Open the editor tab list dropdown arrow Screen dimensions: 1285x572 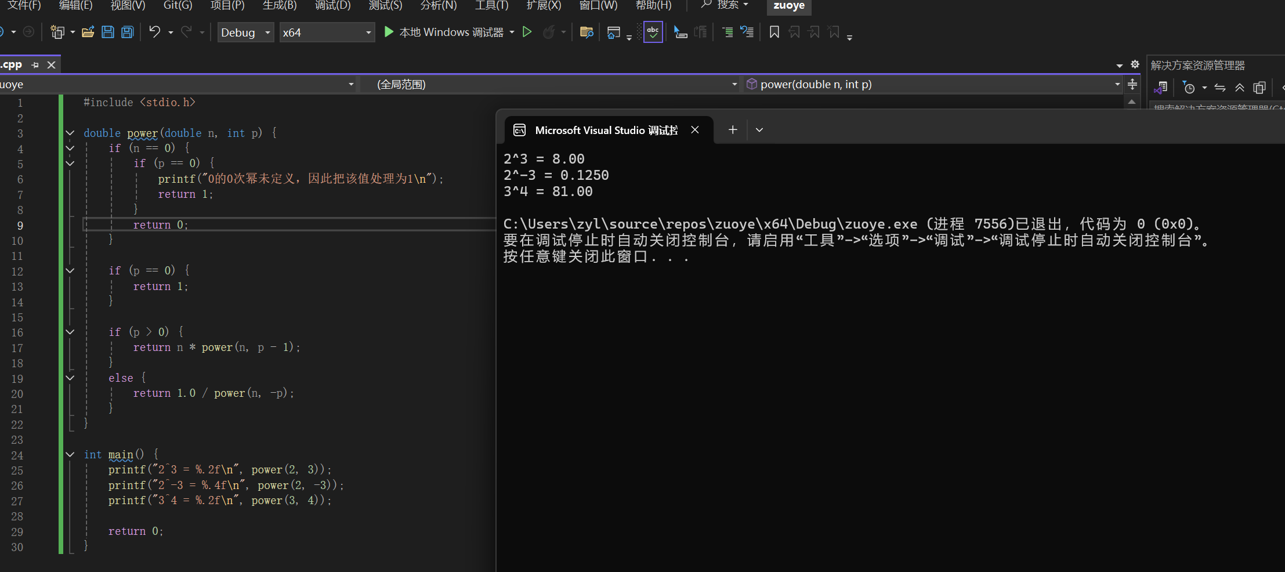[x=1119, y=66]
